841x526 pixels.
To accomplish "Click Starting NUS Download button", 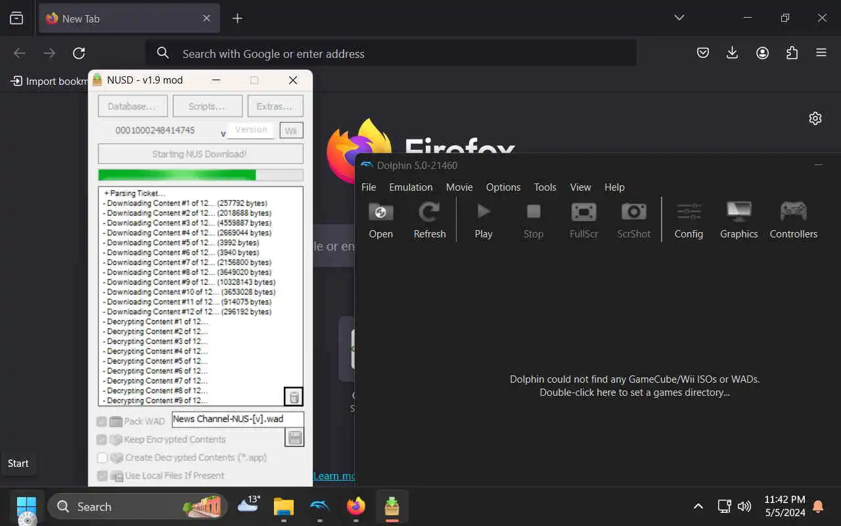I will click(200, 154).
